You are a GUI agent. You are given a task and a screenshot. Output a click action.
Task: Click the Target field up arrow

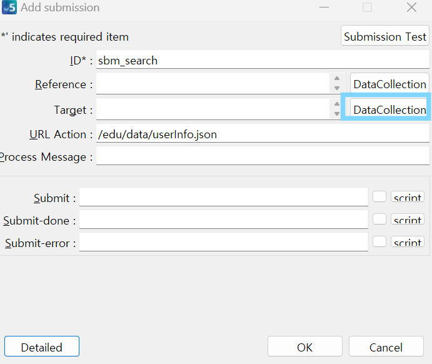pyautogui.click(x=337, y=104)
